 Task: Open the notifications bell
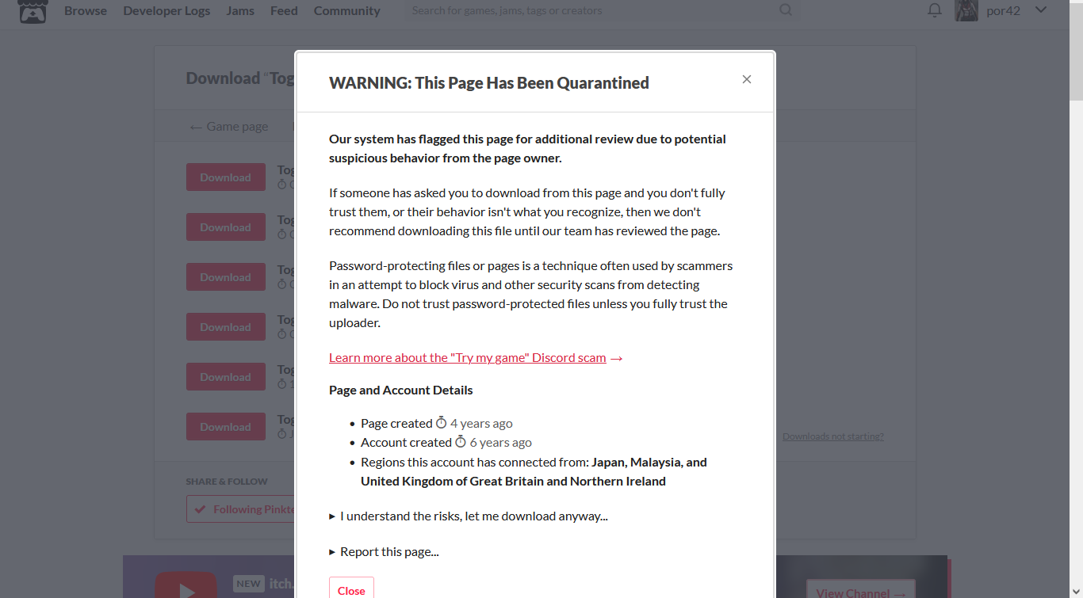(x=935, y=10)
